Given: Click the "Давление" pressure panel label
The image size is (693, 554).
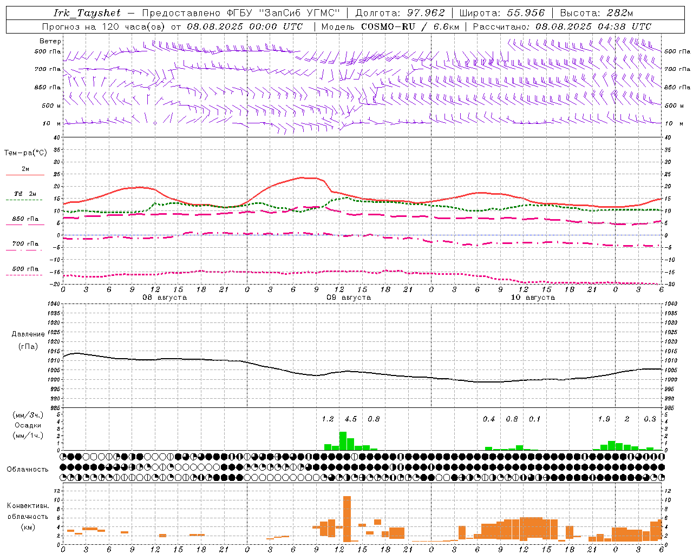Looking at the screenshot, I should (28, 334).
